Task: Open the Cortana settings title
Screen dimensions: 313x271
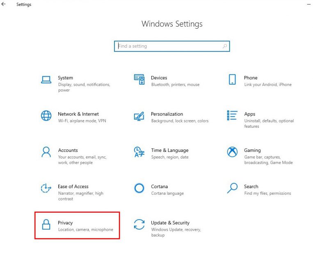Action: click(x=159, y=186)
